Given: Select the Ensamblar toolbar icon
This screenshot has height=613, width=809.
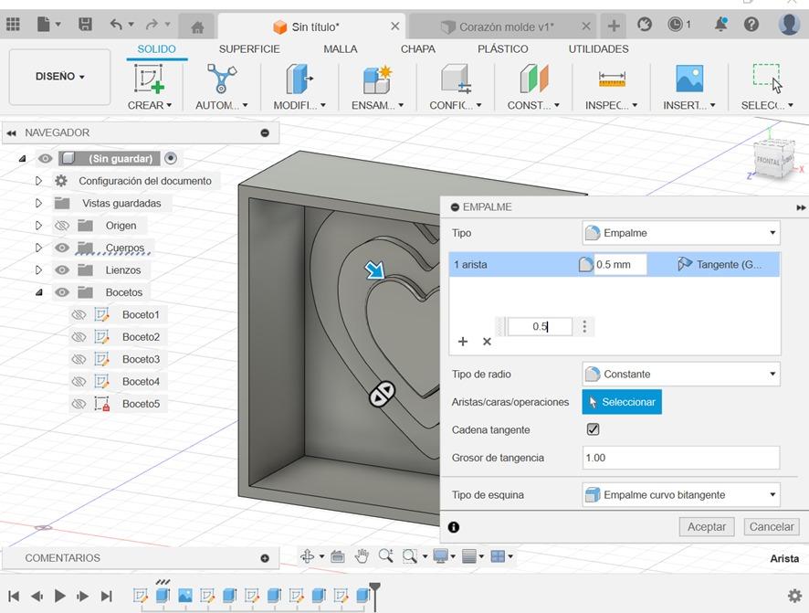Looking at the screenshot, I should click(376, 79).
